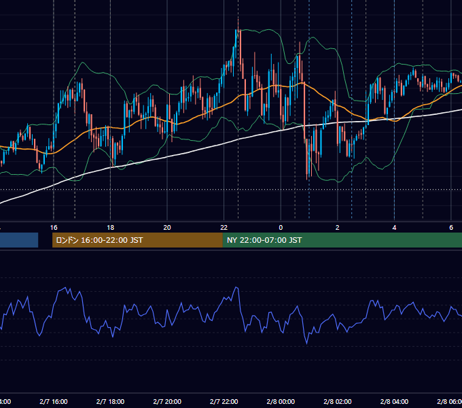462x408 pixels.
Task: Click the blue session bar before London
Action: (19, 240)
